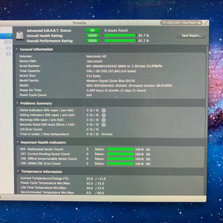Click the '199 UDMA CRC Error Count' label
This screenshot has width=223, height=223.
pos(41,163)
